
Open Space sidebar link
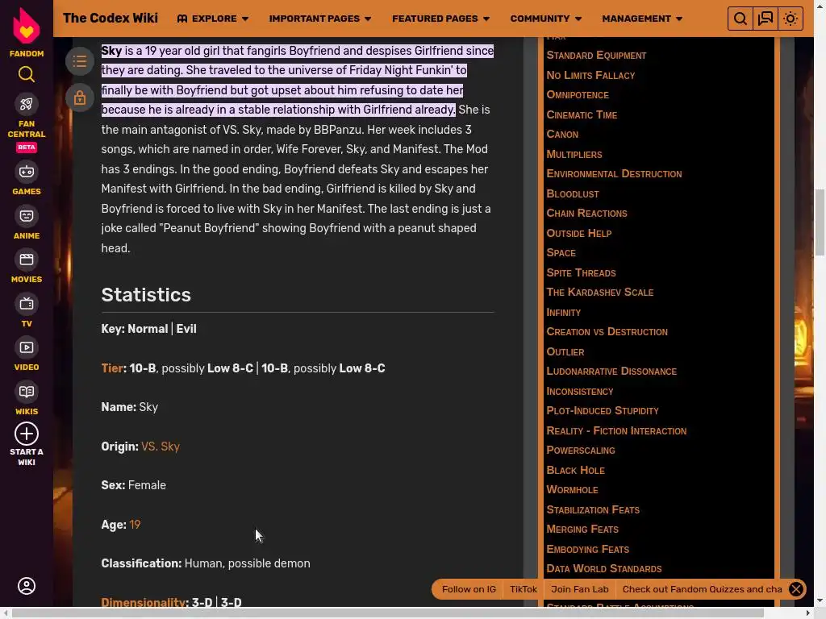[x=561, y=252]
